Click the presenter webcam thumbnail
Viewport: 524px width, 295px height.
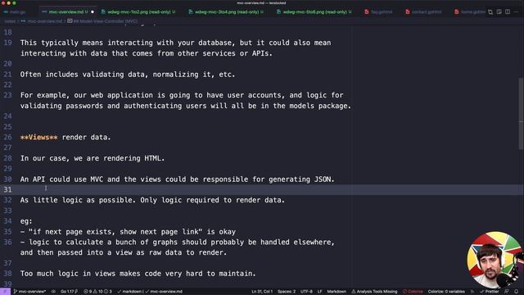(495, 260)
